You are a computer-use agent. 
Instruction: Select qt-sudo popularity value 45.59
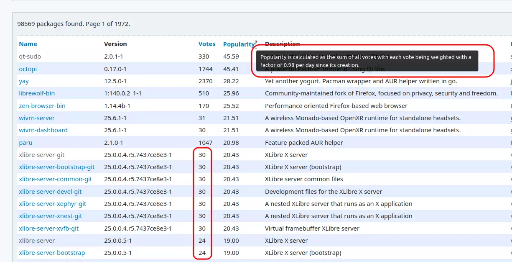[231, 57]
